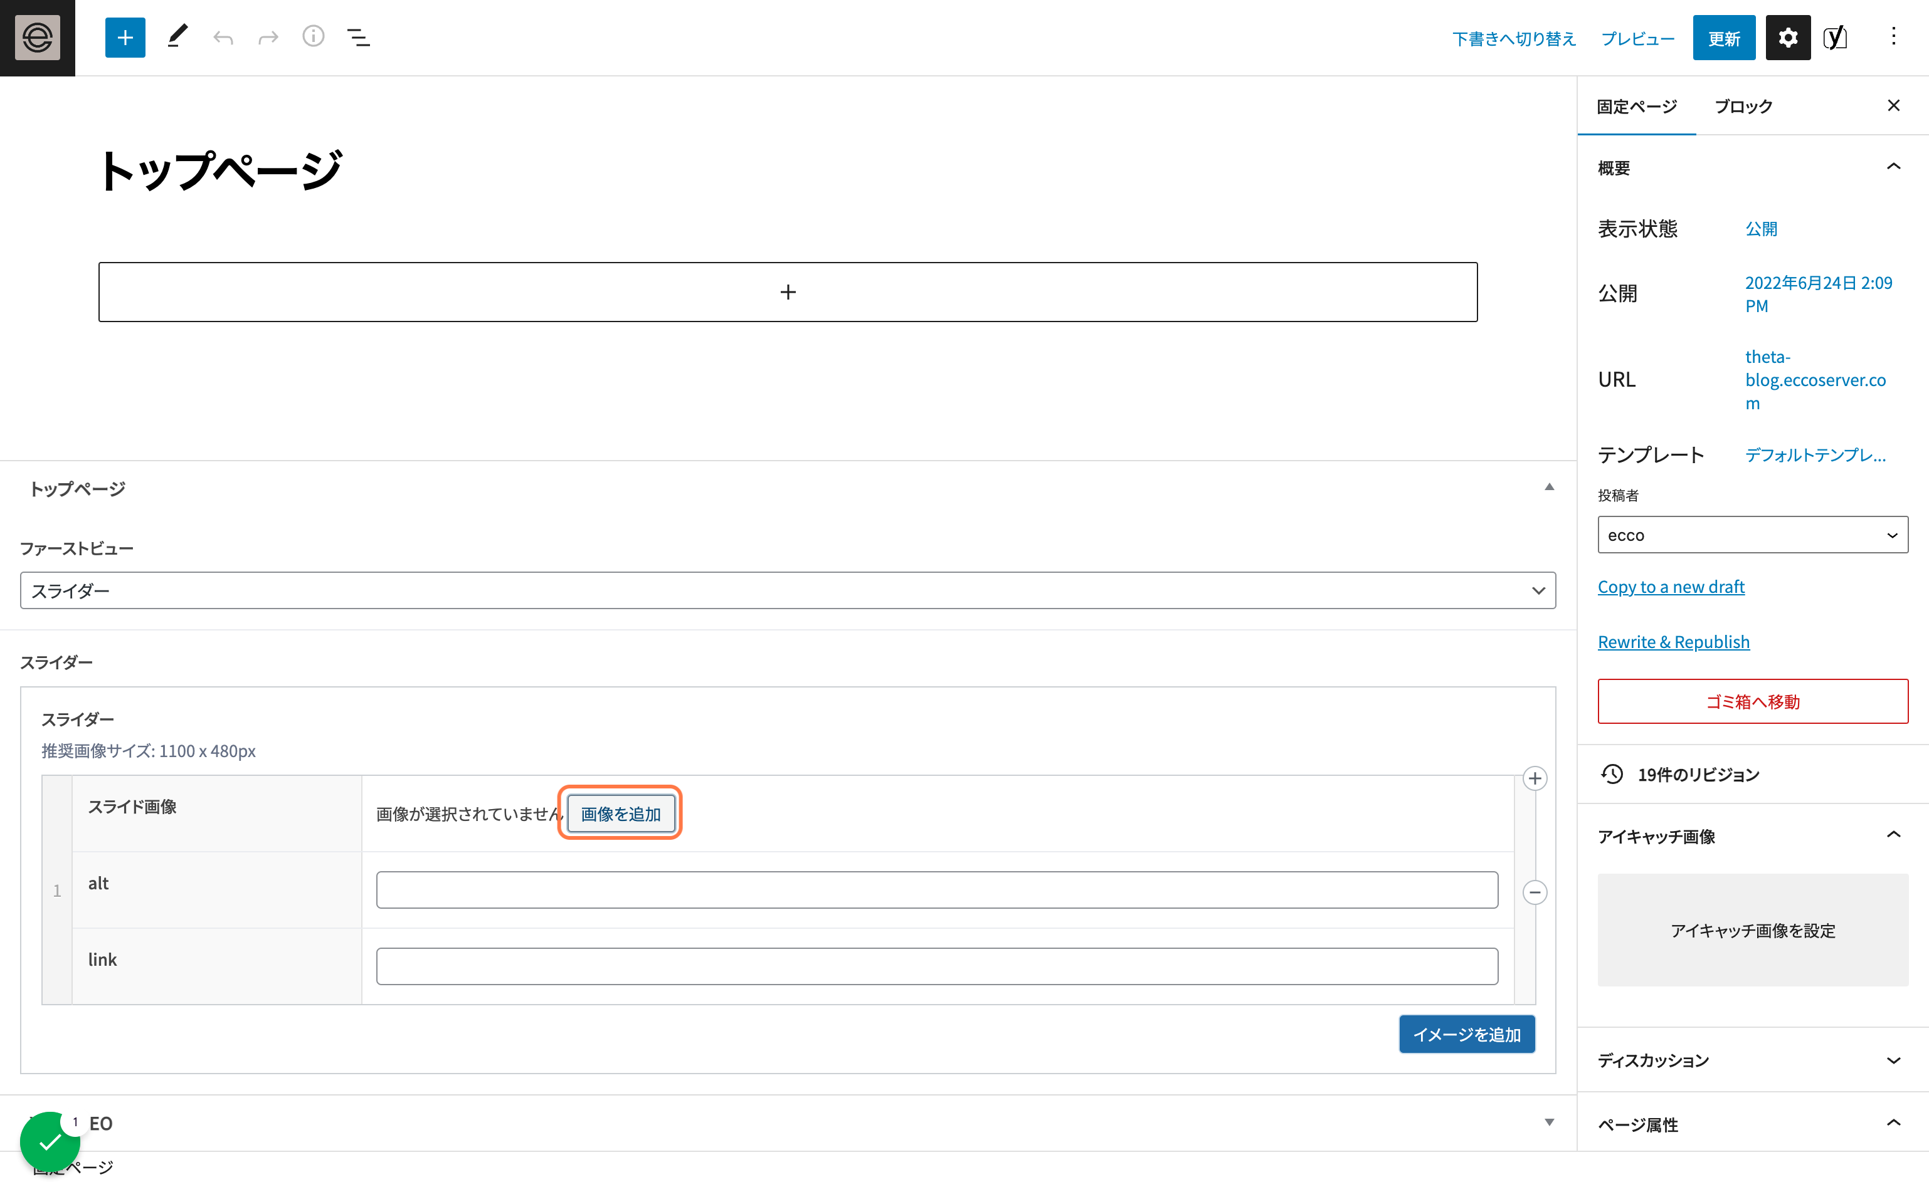Screen dimensions: 1929x1182
Task: Toggle the settings gear sidebar
Action: (1788, 38)
